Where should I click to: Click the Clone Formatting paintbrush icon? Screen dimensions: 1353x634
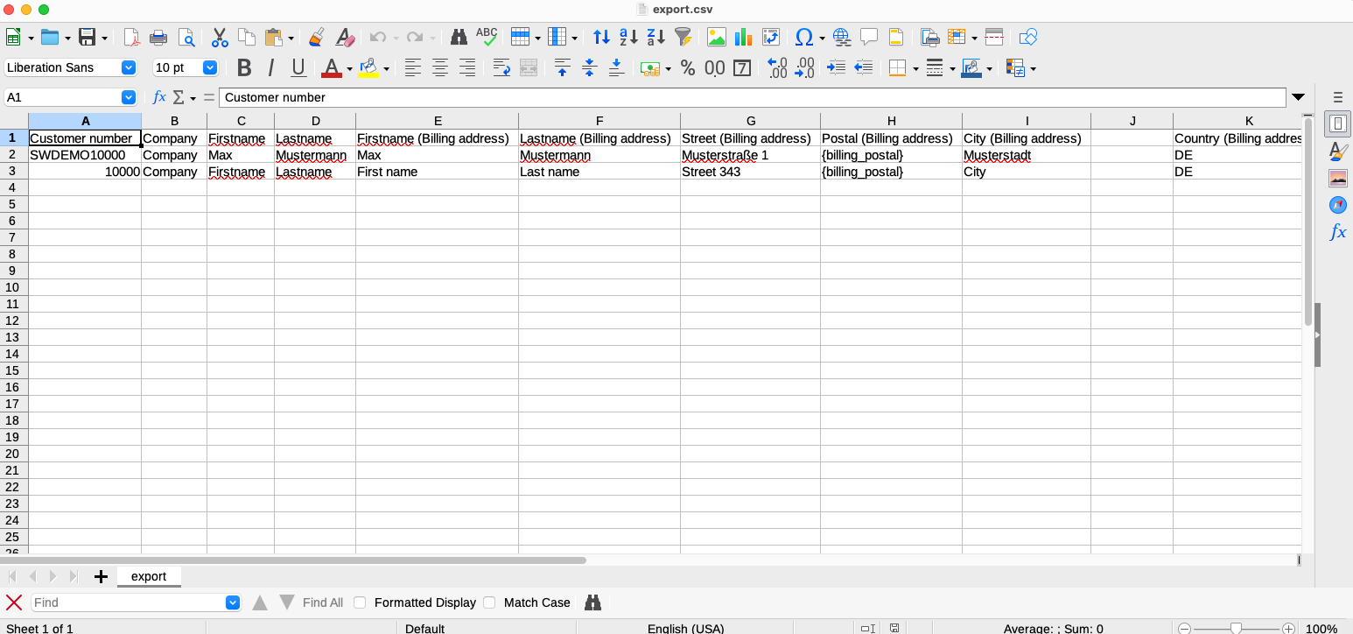(x=317, y=37)
